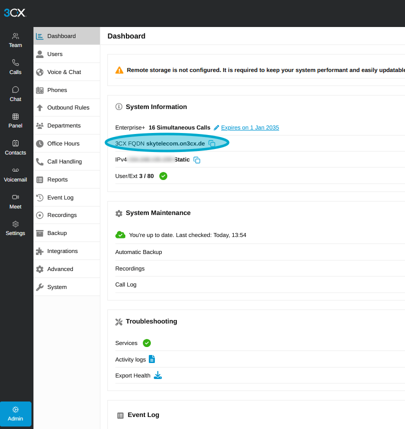The width and height of the screenshot is (405, 429).
Task: Click the 'User/Ext 3 / 80' text
Action: 134,176
